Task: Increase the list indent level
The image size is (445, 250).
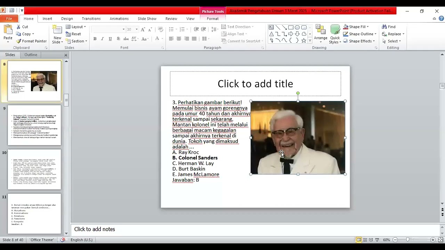Action: click(204, 30)
